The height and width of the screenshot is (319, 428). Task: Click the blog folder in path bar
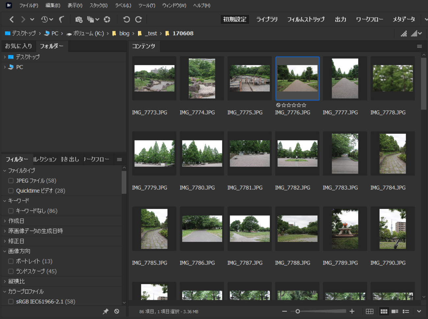121,33
